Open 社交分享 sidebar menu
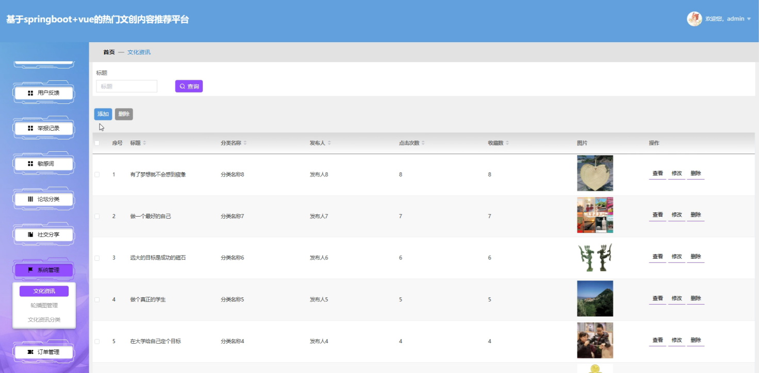Image resolution: width=759 pixels, height=373 pixels. click(44, 234)
